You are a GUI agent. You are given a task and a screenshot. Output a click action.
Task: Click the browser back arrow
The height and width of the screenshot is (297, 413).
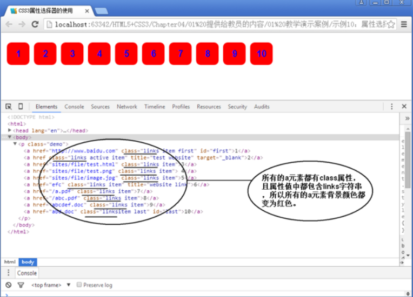click(x=9, y=24)
